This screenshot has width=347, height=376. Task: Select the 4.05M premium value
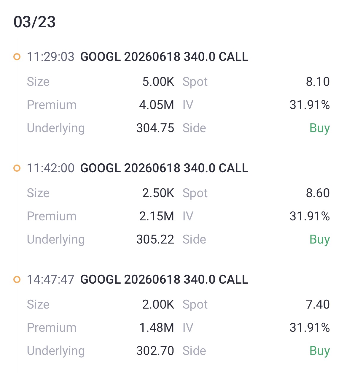157,105
